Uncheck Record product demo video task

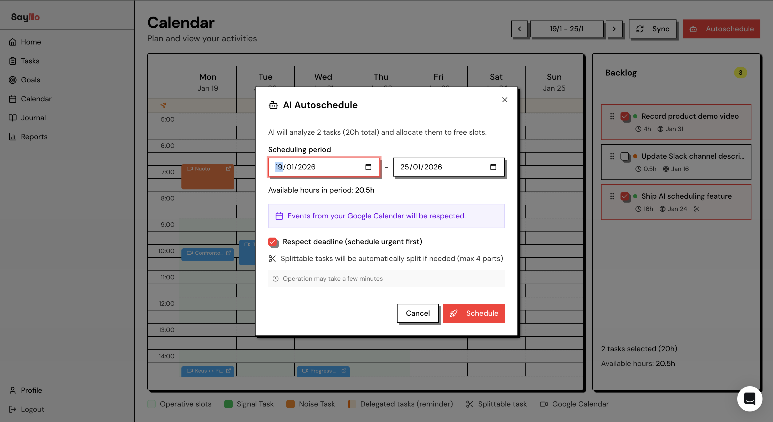625,116
